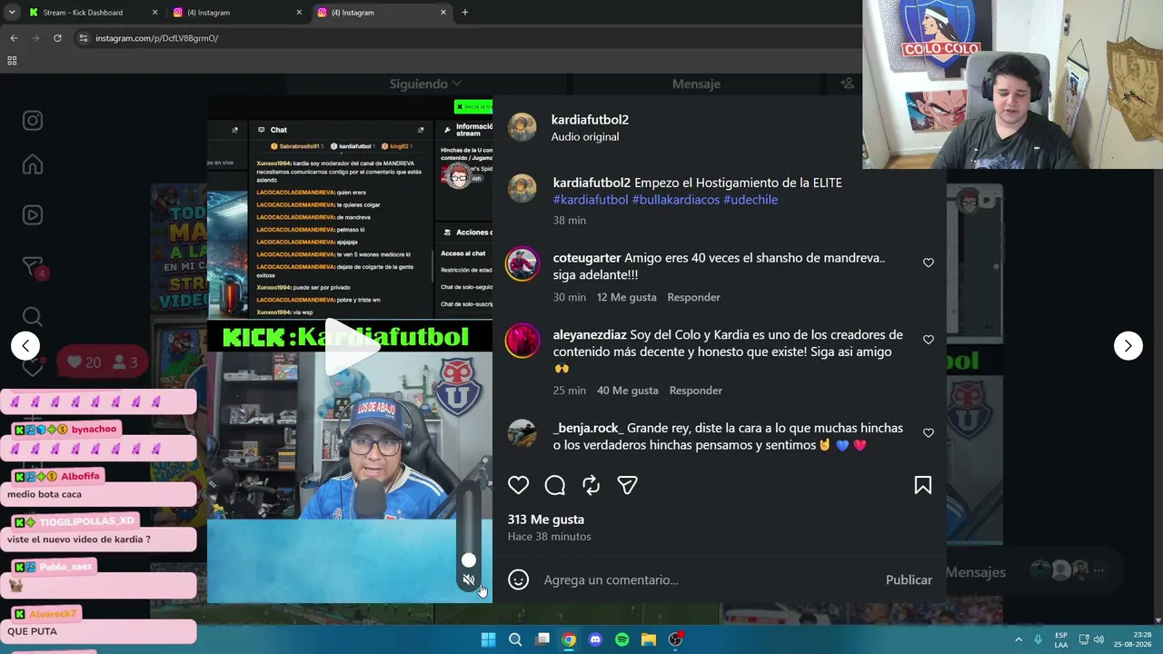Open direct messages with the 4 badge
Screen dimensions: 1163x654
click(33, 266)
